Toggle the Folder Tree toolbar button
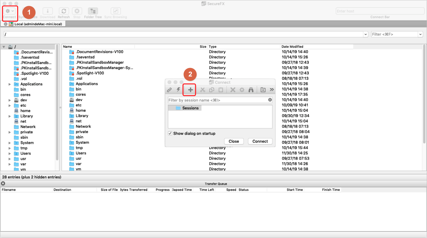 [93, 11]
